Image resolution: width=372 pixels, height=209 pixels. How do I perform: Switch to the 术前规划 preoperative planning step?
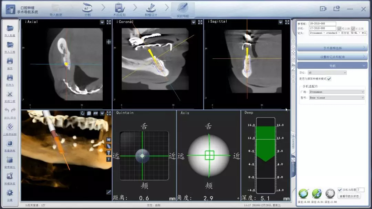[x=120, y=10]
